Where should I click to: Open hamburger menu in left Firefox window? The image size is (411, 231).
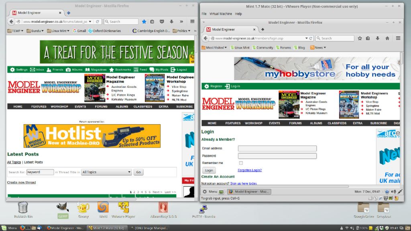(192, 22)
